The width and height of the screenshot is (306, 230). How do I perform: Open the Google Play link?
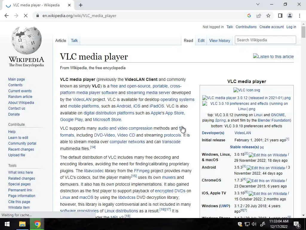coord(71,119)
